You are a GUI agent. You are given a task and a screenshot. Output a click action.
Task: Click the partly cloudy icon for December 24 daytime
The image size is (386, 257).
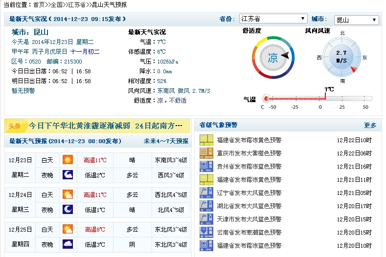68,194
